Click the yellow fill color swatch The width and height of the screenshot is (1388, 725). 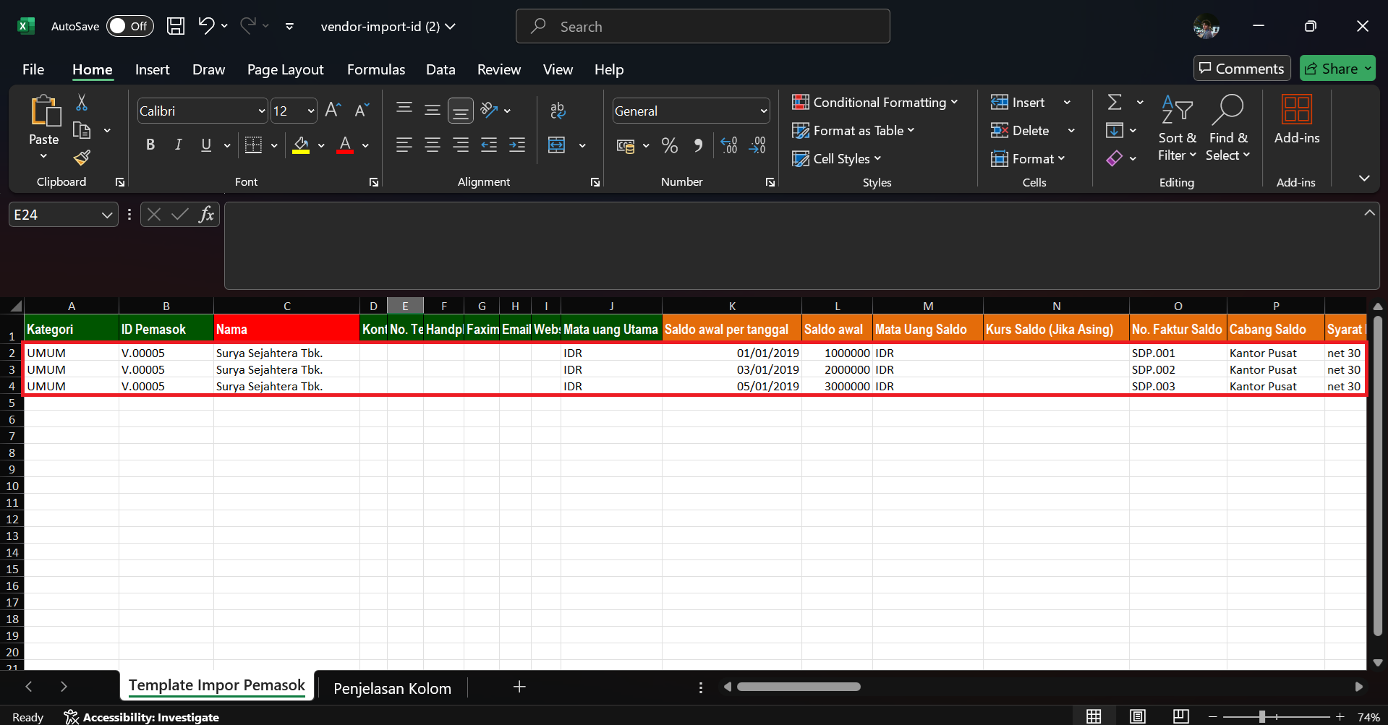pos(301,145)
